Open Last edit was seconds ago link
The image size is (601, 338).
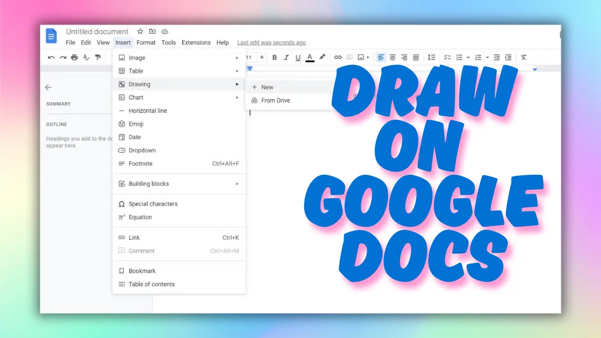point(271,43)
